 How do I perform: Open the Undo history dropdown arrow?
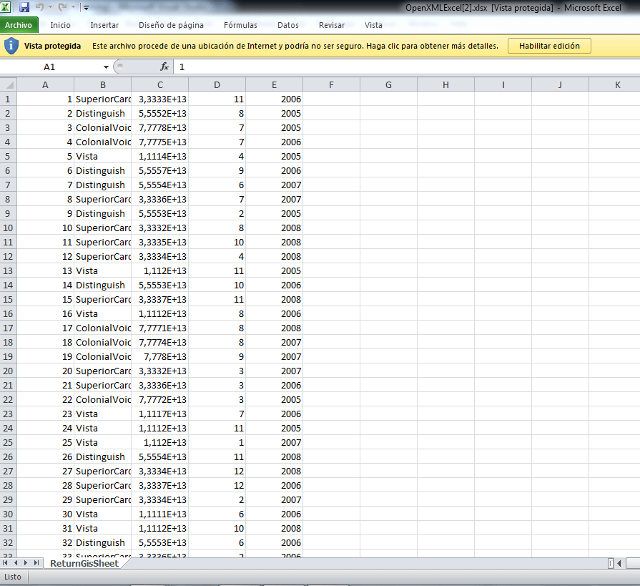point(50,7)
